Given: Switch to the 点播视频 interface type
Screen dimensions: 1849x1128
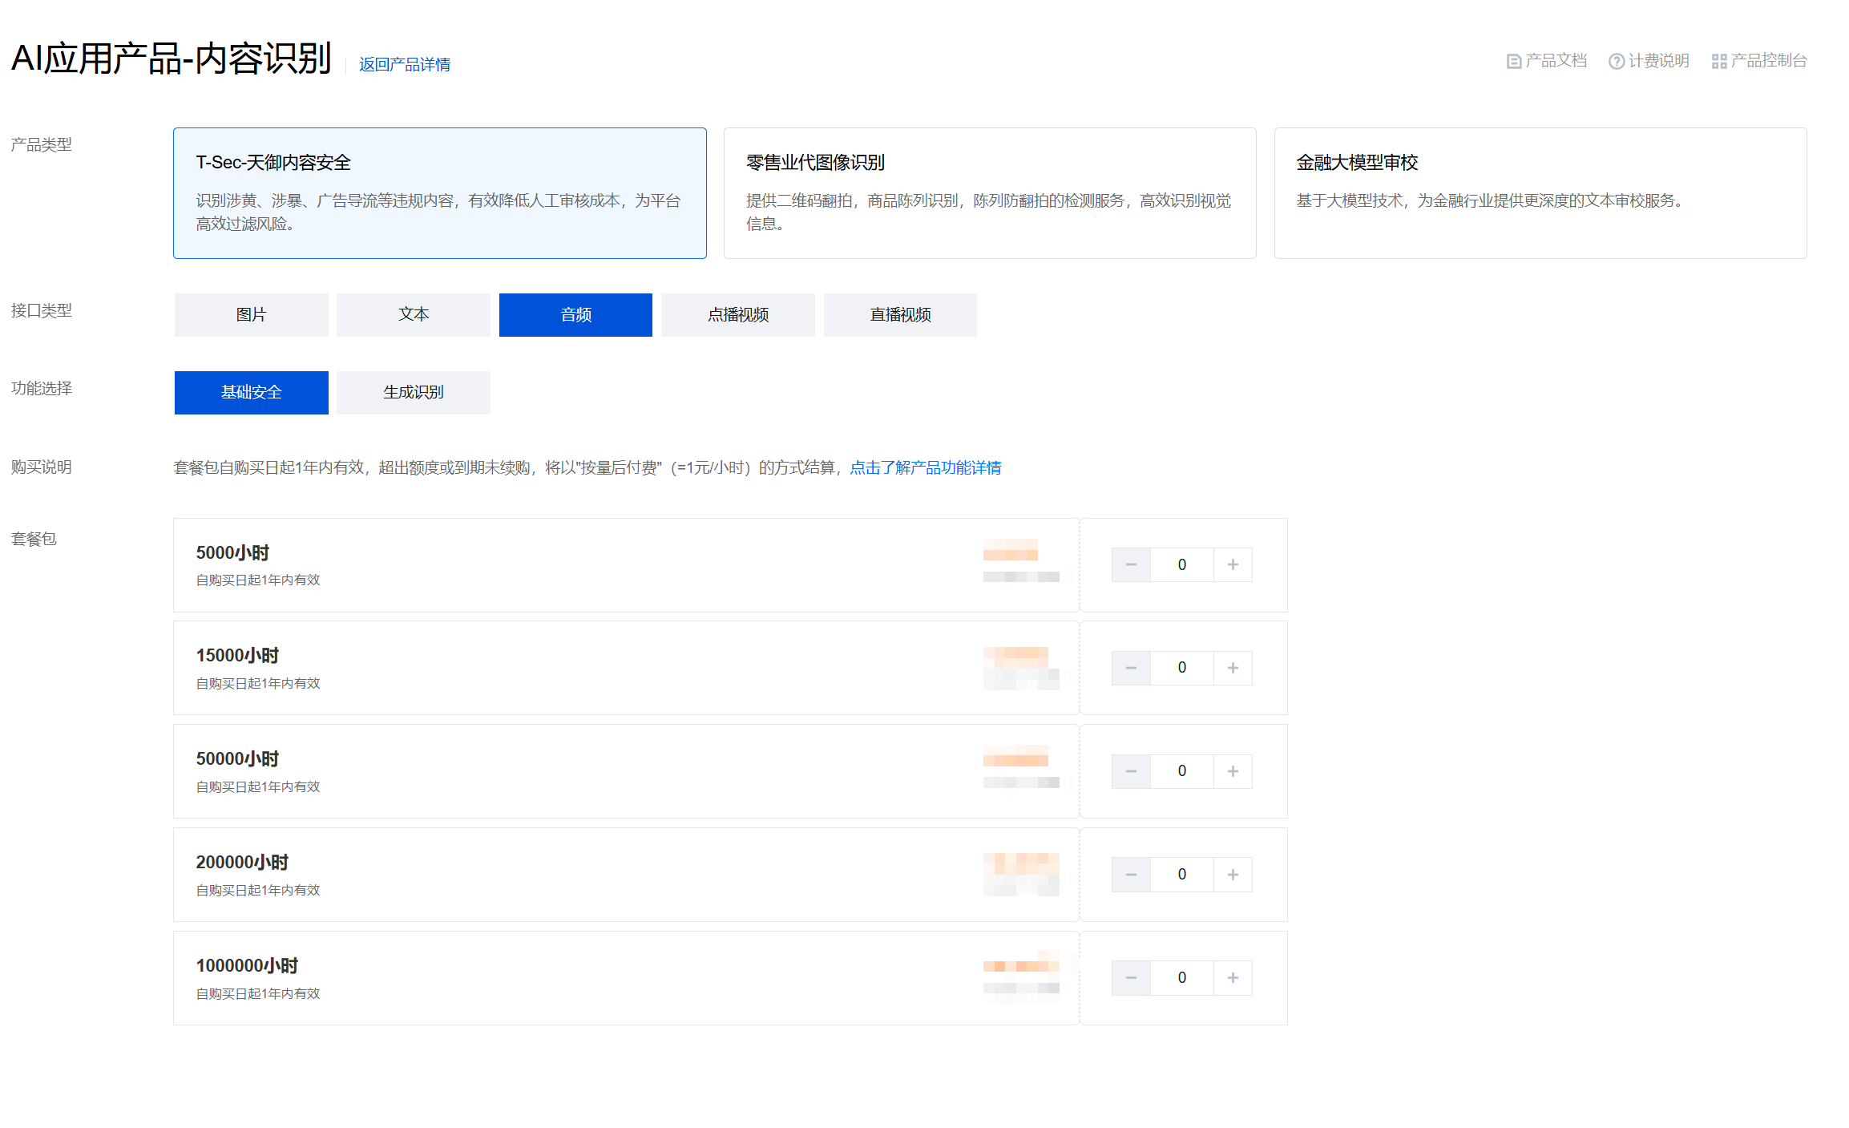Looking at the screenshot, I should pyautogui.click(x=737, y=315).
